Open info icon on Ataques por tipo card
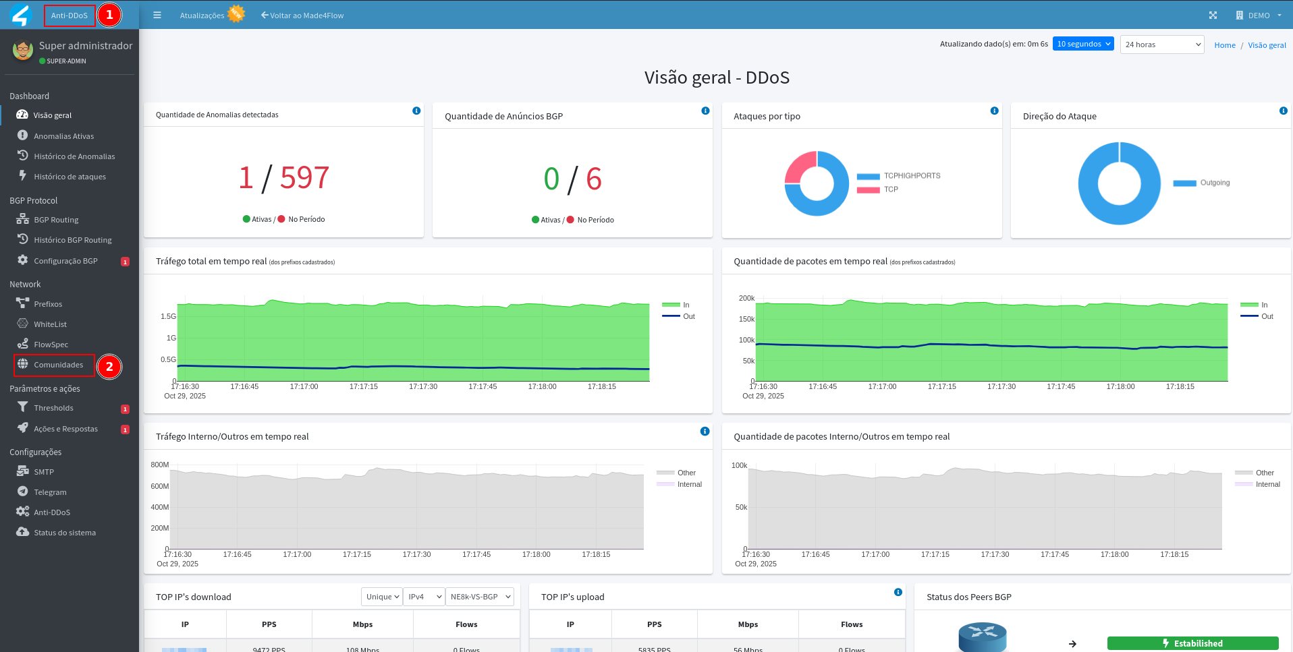 (x=994, y=111)
